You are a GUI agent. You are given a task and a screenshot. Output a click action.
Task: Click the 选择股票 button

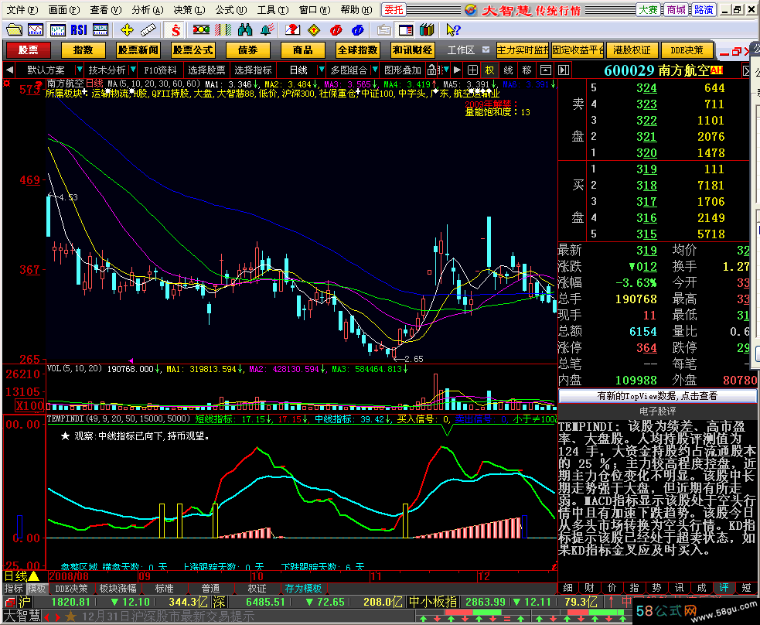coord(206,70)
